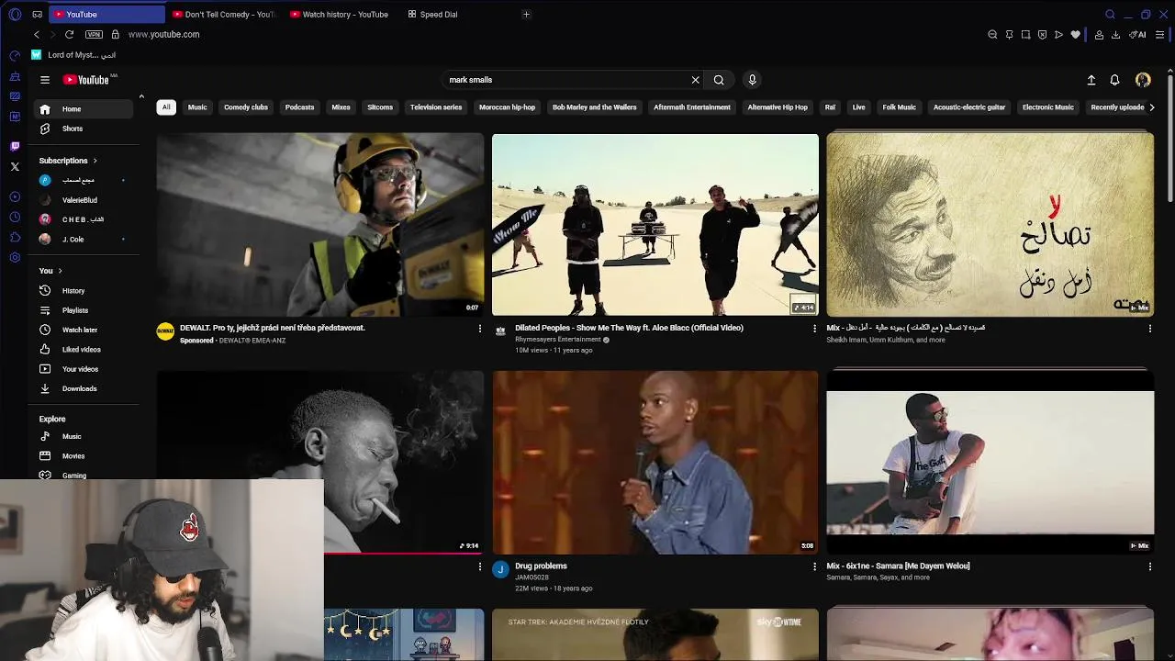1175x661 pixels.
Task: Take a snapshot with the toolbar snapshot icon
Action: (1025, 35)
